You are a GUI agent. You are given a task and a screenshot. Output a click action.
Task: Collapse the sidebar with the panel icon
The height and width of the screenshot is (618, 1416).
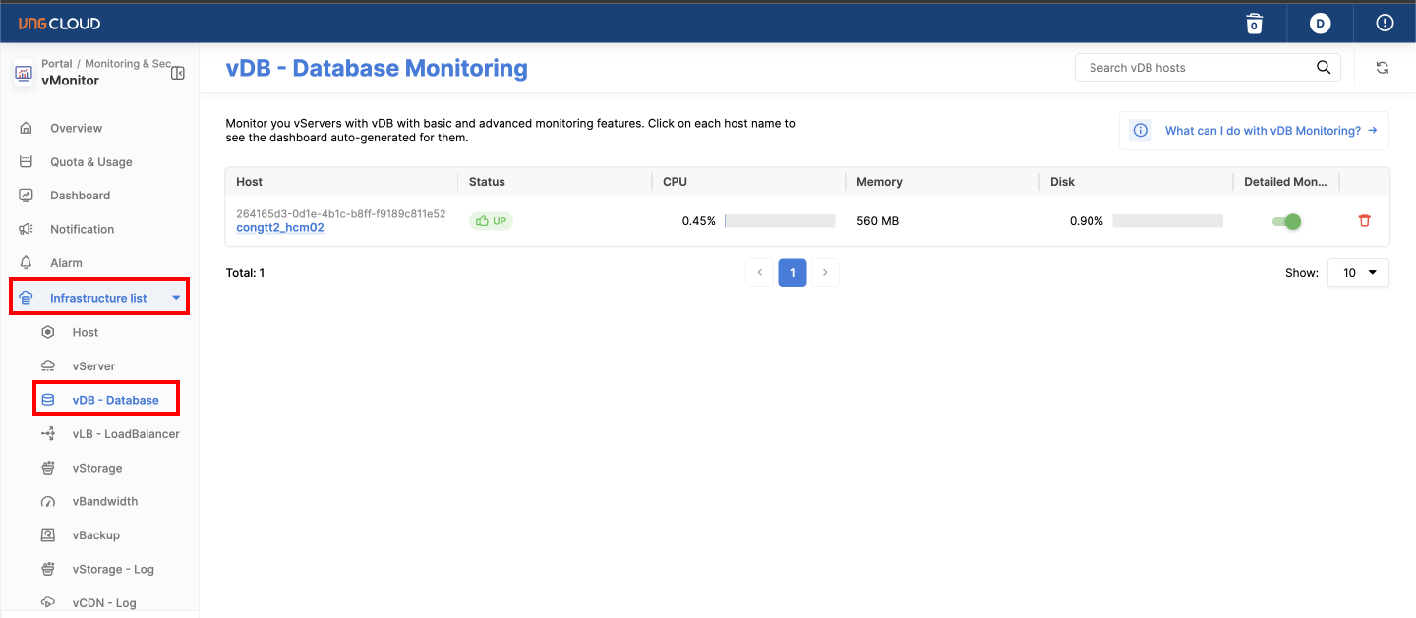[x=178, y=73]
